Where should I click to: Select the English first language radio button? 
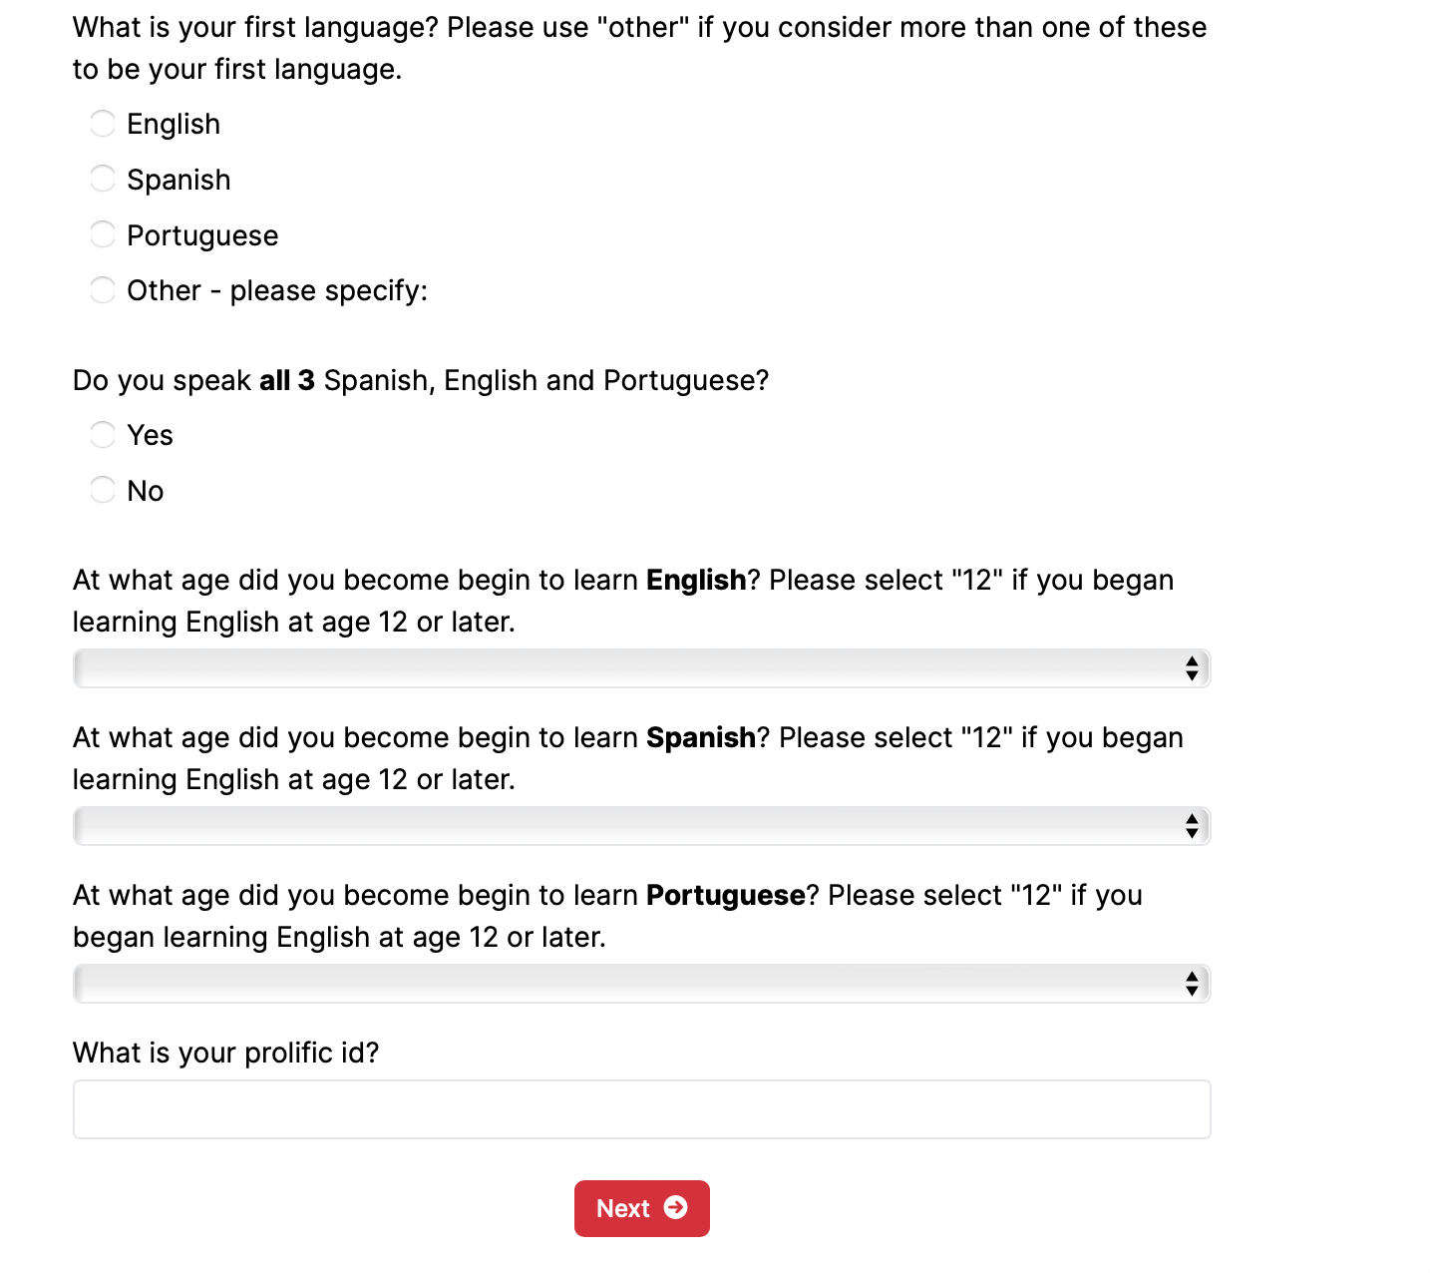tap(103, 124)
